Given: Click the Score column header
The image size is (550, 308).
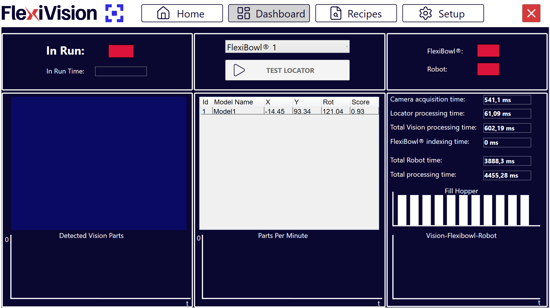Looking at the screenshot, I should pos(364,102).
